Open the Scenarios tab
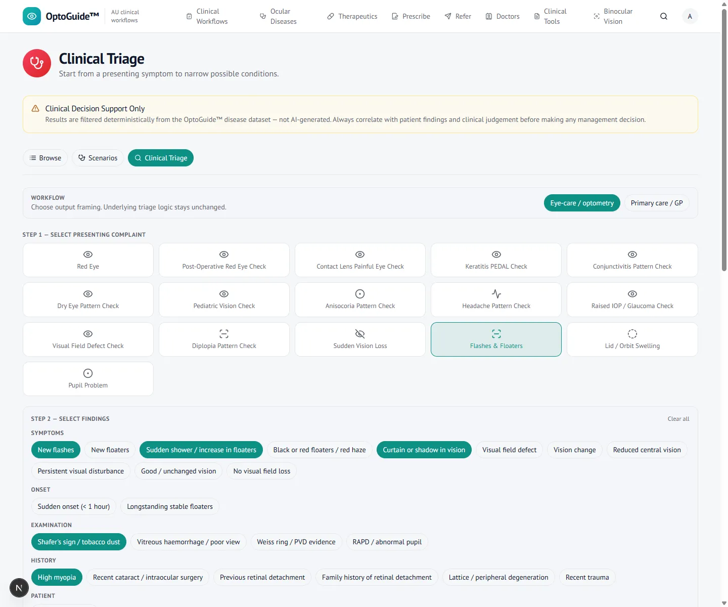Viewport: 728px width, 607px height. tap(98, 158)
